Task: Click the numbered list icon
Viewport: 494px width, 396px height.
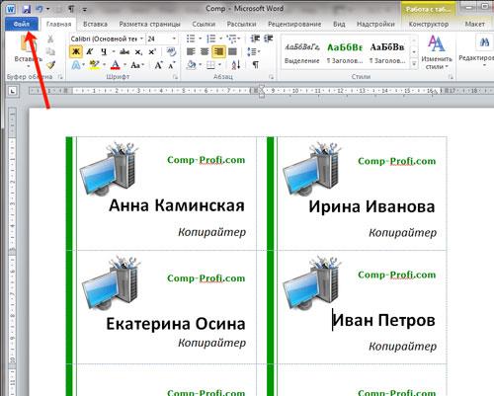Action: click(210, 39)
